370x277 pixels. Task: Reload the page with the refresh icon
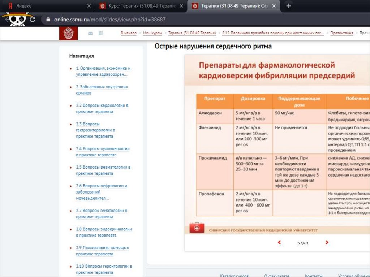[x=33, y=20]
